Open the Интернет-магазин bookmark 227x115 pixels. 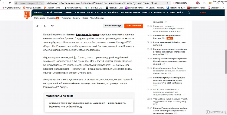[x=135, y=8]
